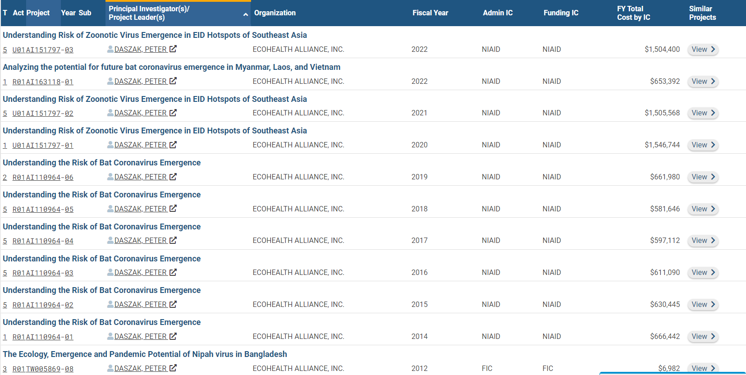Screen dimensions: 746x375
Task: Open project number U01AI151797-03
Action: [43, 50]
